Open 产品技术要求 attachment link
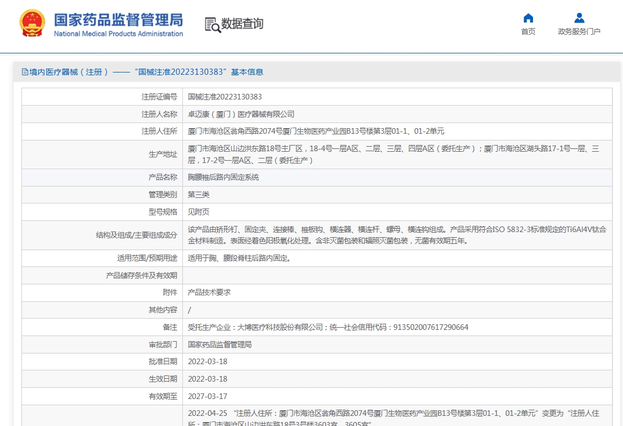623x426 pixels. [x=209, y=292]
